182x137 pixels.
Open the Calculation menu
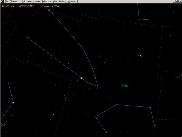click(x=27, y=1)
